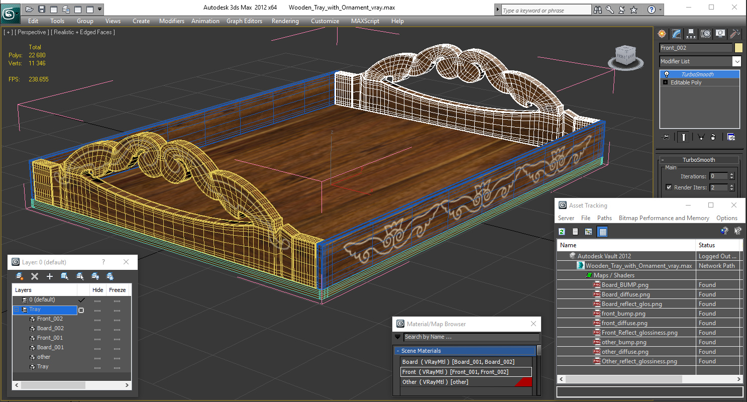Collapse the Scene Materials group

[398, 351]
